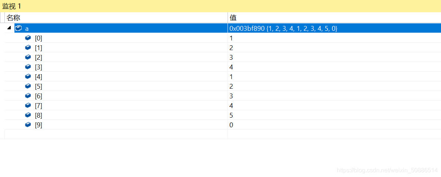441x177 pixels.
Task: Click the cube icon for element [7]
Action: (28, 105)
